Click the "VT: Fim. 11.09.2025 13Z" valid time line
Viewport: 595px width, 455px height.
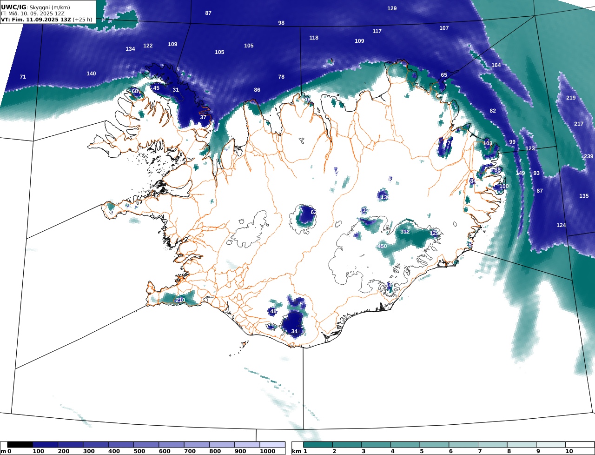[36, 20]
